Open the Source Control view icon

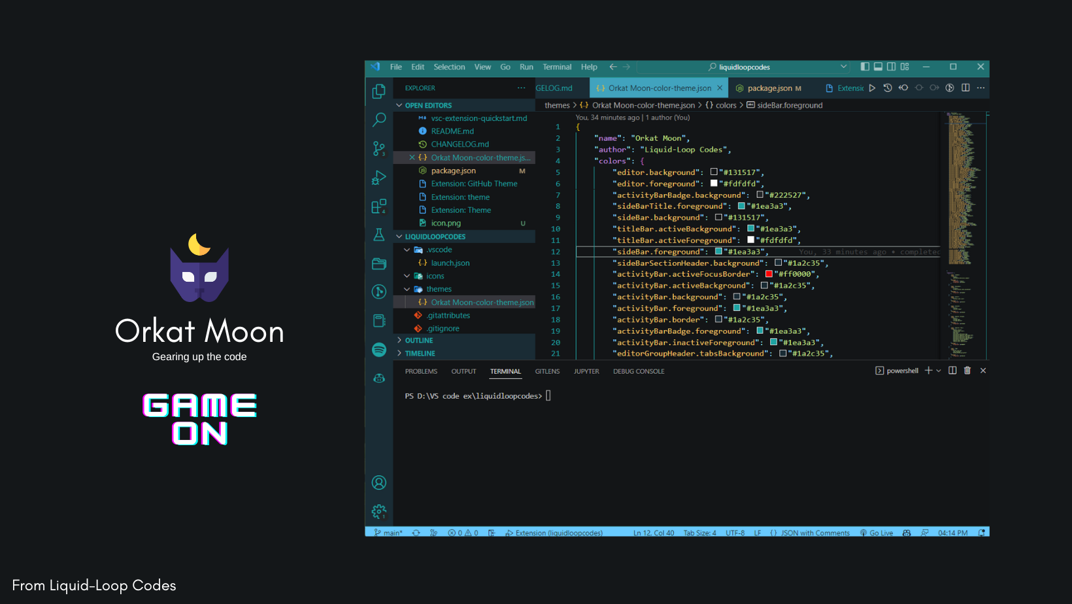point(378,148)
